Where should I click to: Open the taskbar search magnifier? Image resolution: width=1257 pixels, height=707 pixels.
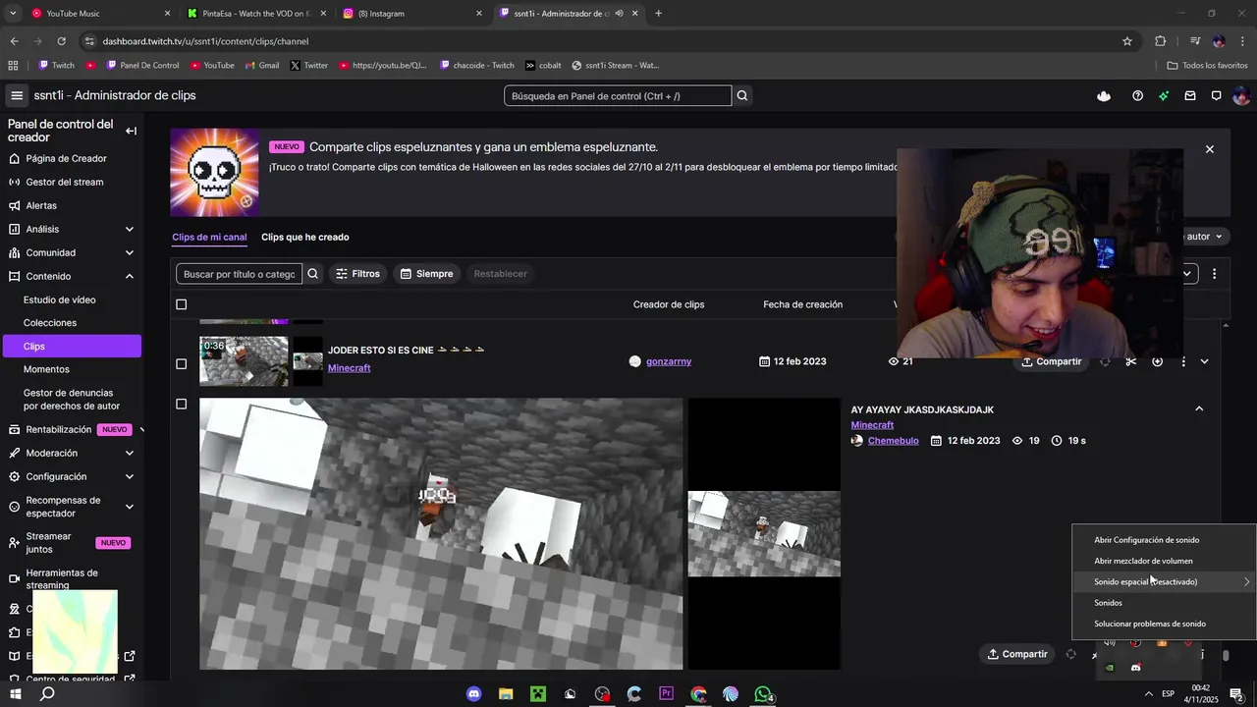47,694
